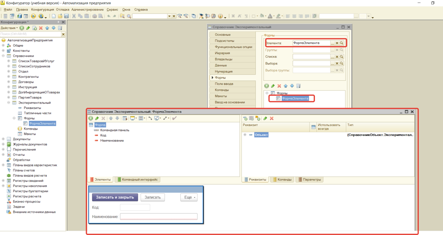The height and width of the screenshot is (235, 443).
Task: Select ФормаЭлемента in catalog Формы list
Action: 295,99
